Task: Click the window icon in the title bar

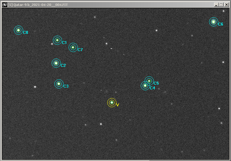Action: point(4,5)
